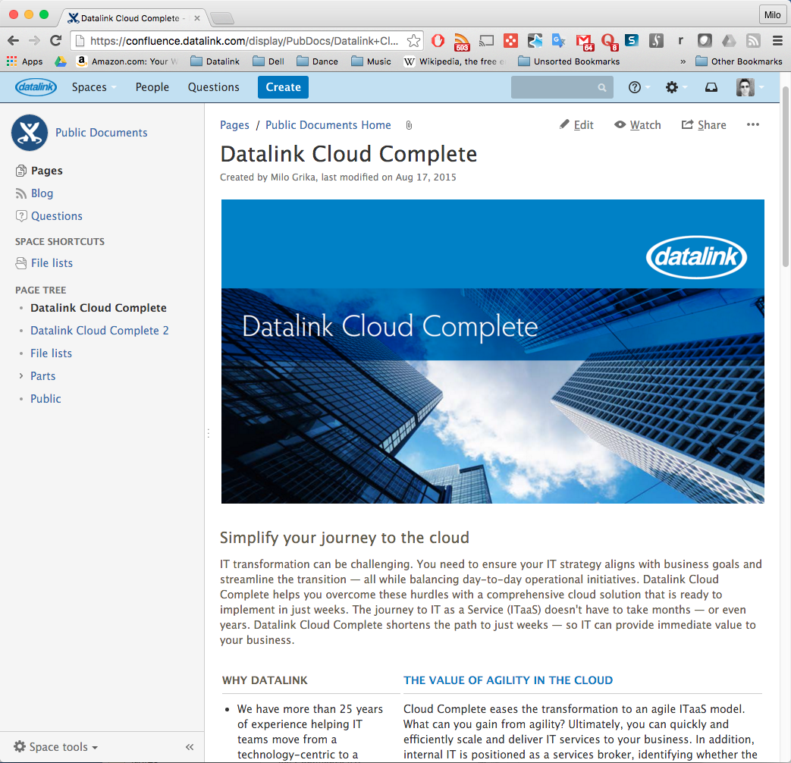Open the notifications inbox tray icon

click(711, 87)
